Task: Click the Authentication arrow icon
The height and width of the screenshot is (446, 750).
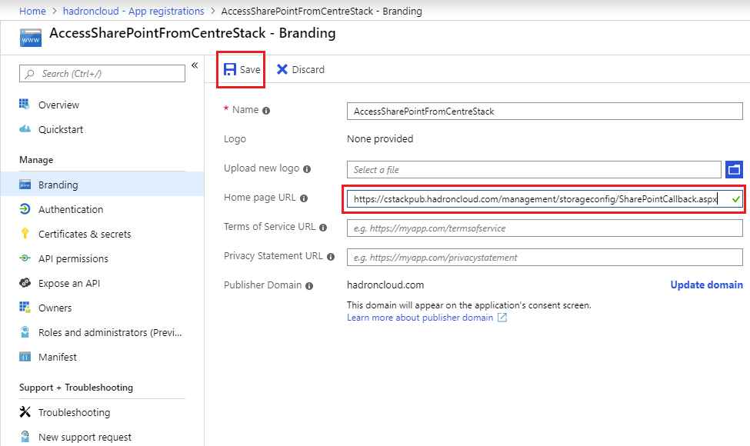Action: (25, 209)
